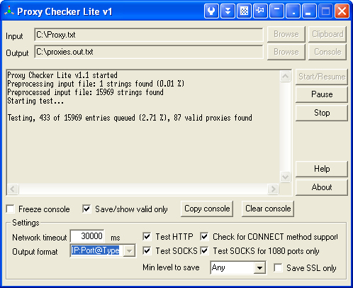Click the small dot title bar icon
The image size is (353, 288).
(293, 11)
